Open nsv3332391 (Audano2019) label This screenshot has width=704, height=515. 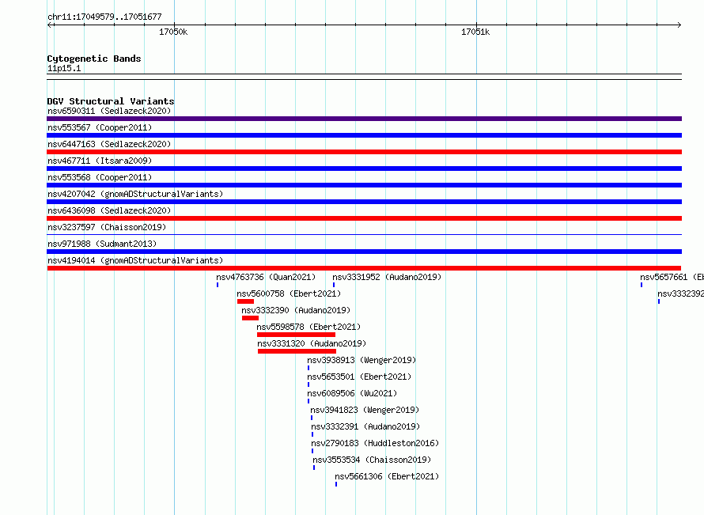pyautogui.click(x=365, y=426)
